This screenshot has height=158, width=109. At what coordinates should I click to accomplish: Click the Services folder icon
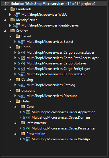coord(13,31)
